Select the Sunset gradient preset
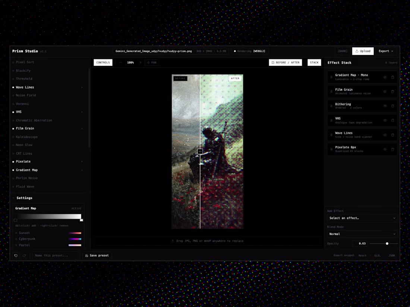 click(48, 233)
